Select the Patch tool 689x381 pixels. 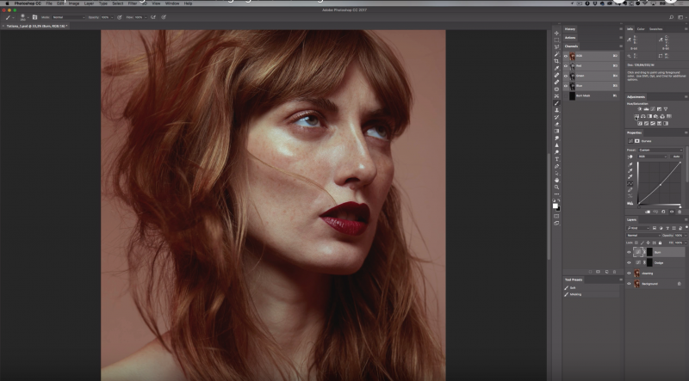coord(556,89)
